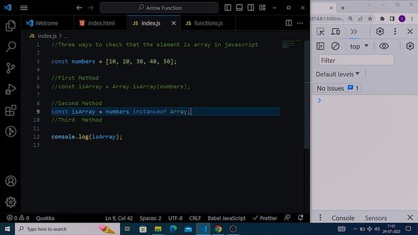Change indentation via Spaces: 2
418x235 pixels.
(x=150, y=218)
